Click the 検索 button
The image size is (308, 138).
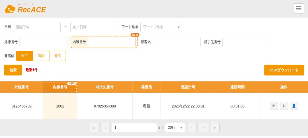click(13, 70)
